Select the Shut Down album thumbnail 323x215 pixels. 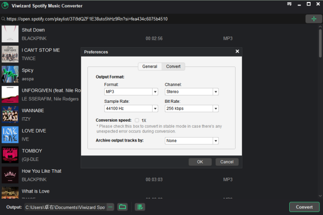tap(10, 34)
